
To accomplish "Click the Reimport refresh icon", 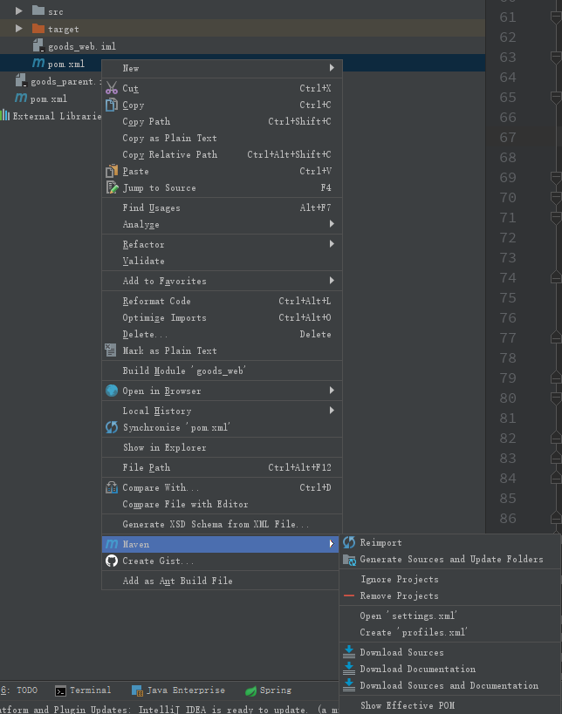I will [x=349, y=542].
